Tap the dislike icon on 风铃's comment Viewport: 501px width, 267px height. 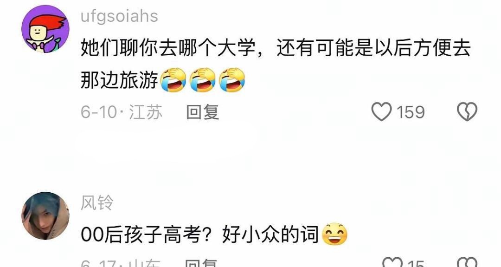(x=467, y=263)
